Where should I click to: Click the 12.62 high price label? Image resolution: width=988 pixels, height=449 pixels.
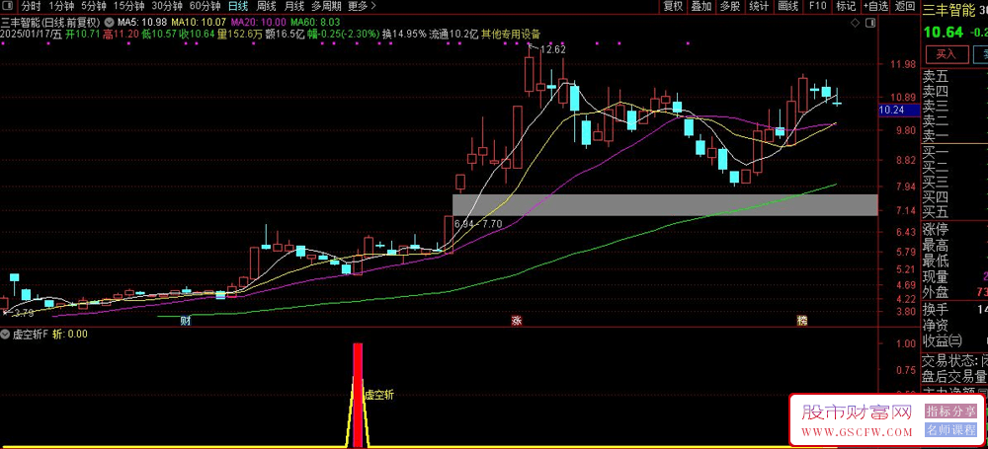[x=553, y=49]
